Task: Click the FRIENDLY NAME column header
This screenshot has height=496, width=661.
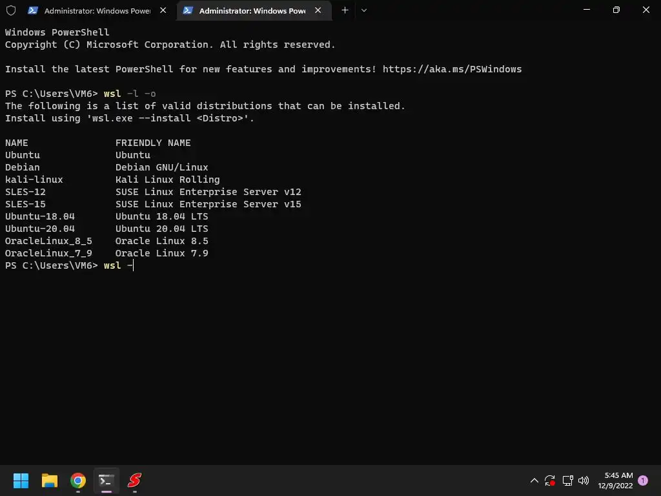Action: pyautogui.click(x=153, y=143)
